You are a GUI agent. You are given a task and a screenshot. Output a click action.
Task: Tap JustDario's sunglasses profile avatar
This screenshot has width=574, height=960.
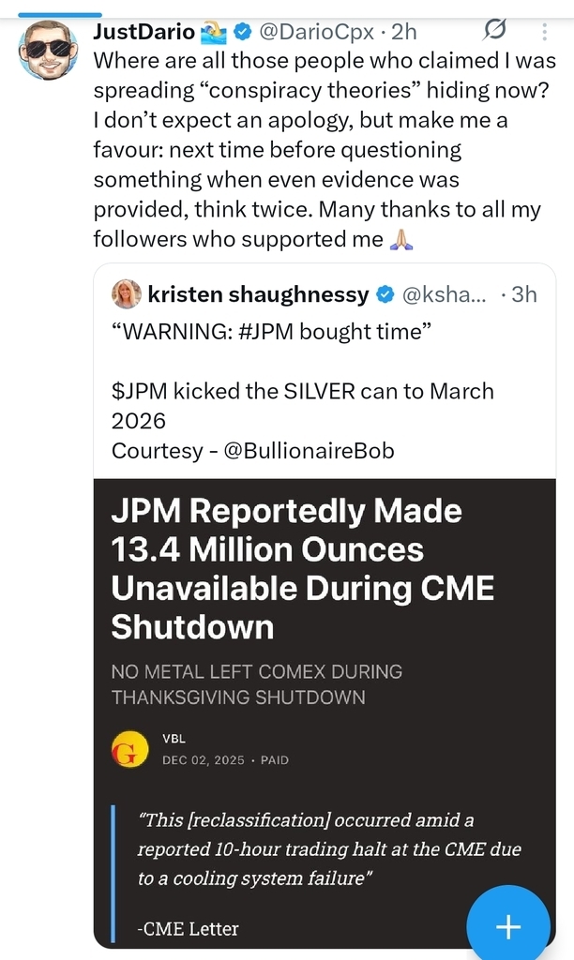tap(48, 51)
